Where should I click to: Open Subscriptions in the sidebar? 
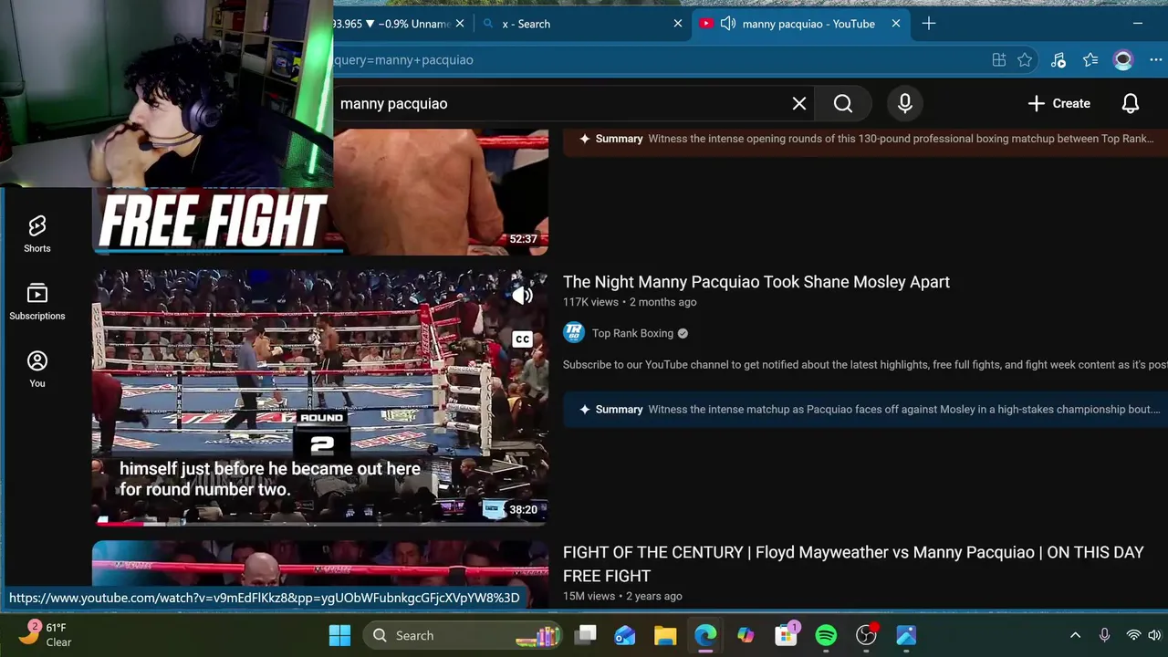pyautogui.click(x=37, y=302)
